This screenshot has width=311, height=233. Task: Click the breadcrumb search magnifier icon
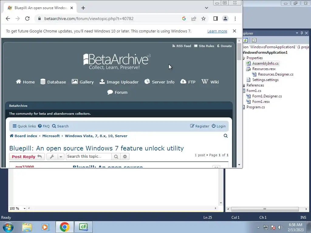(x=226, y=136)
